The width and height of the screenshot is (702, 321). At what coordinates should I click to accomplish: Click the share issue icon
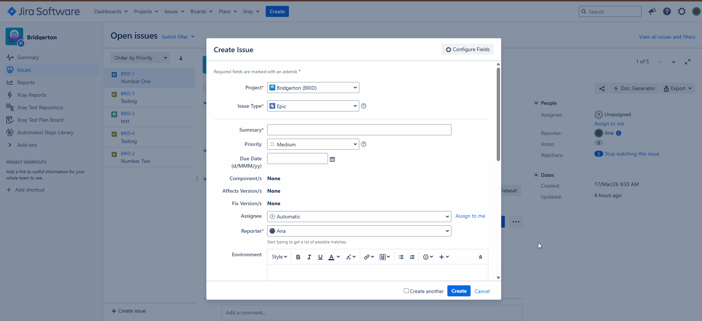(602, 88)
